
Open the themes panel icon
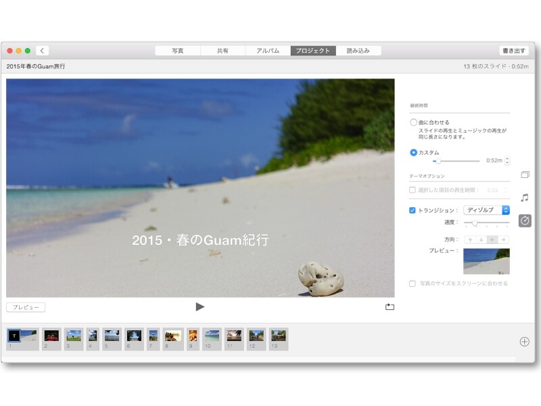[x=525, y=175]
